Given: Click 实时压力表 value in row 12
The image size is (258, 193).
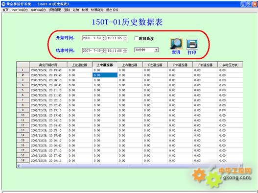Looking at the screenshot, I should (x=222, y=125).
